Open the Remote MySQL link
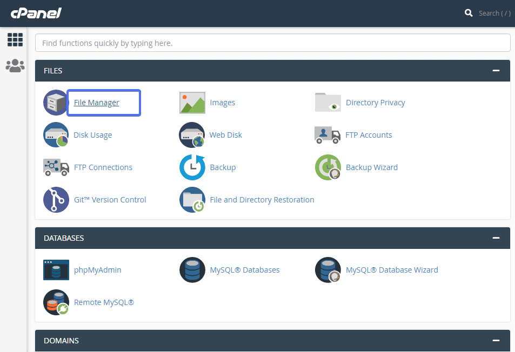This screenshot has width=515, height=352. tap(104, 302)
